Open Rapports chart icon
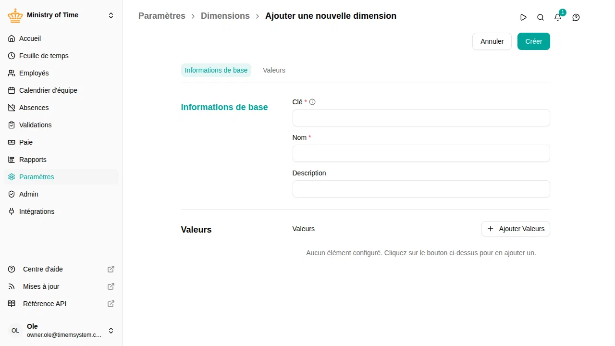Image resolution: width=615 pixels, height=346 pixels. [x=12, y=160]
